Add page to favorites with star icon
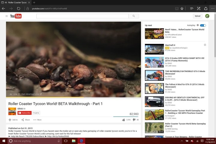Screen dimensions: 216x144 [x=182, y=8]
